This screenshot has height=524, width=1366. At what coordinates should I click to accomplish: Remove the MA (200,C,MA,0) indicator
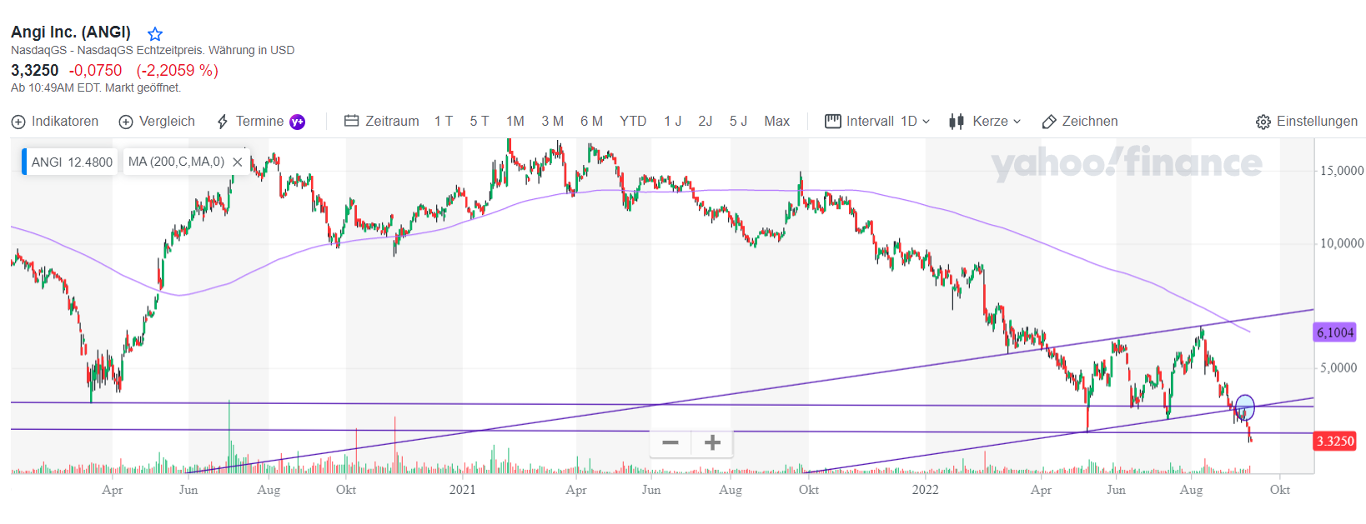[x=238, y=162]
